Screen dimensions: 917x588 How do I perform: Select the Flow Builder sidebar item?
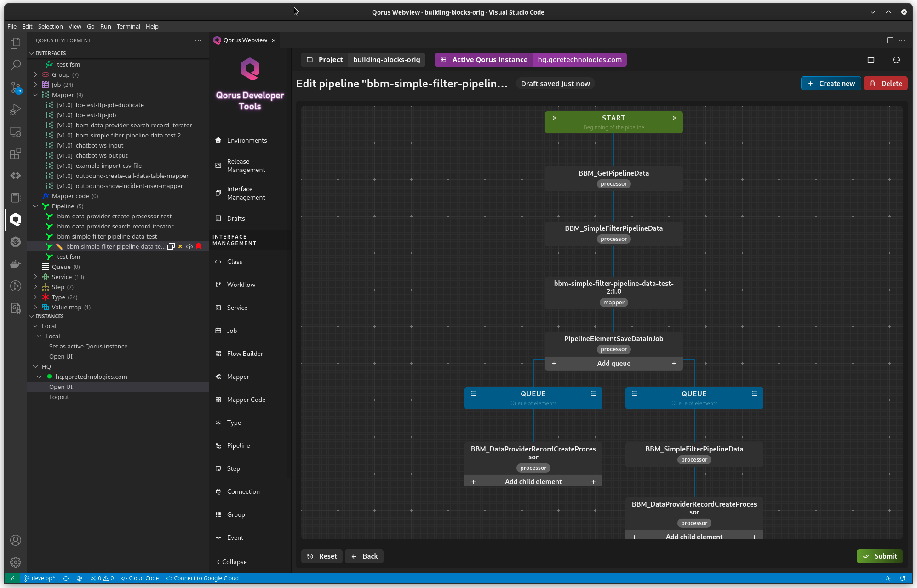(x=245, y=354)
